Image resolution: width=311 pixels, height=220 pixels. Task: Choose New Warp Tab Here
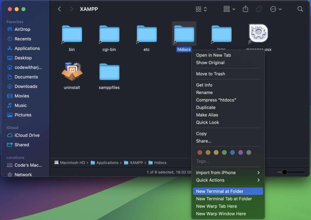coord(228,206)
